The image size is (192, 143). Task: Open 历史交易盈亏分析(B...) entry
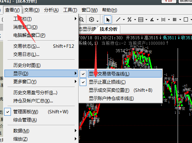point(41,92)
